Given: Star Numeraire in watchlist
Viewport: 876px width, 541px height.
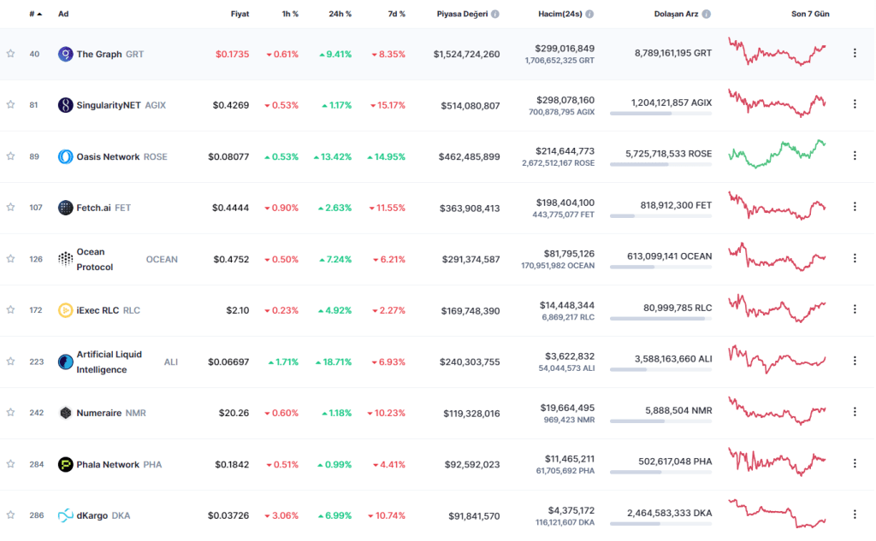Looking at the screenshot, I should pyautogui.click(x=10, y=413).
